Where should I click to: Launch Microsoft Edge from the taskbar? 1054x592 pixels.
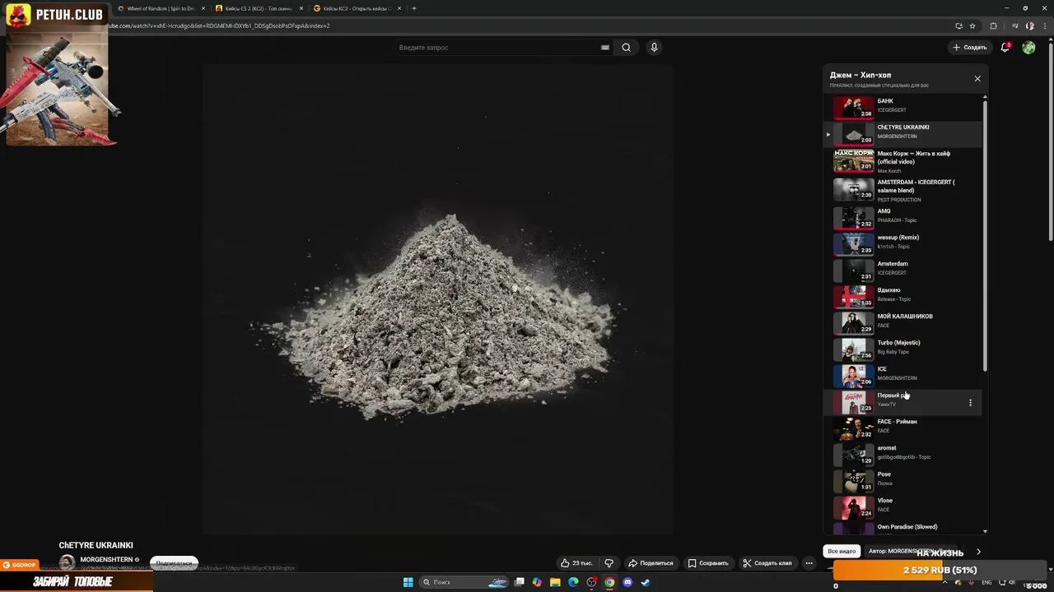click(x=573, y=582)
